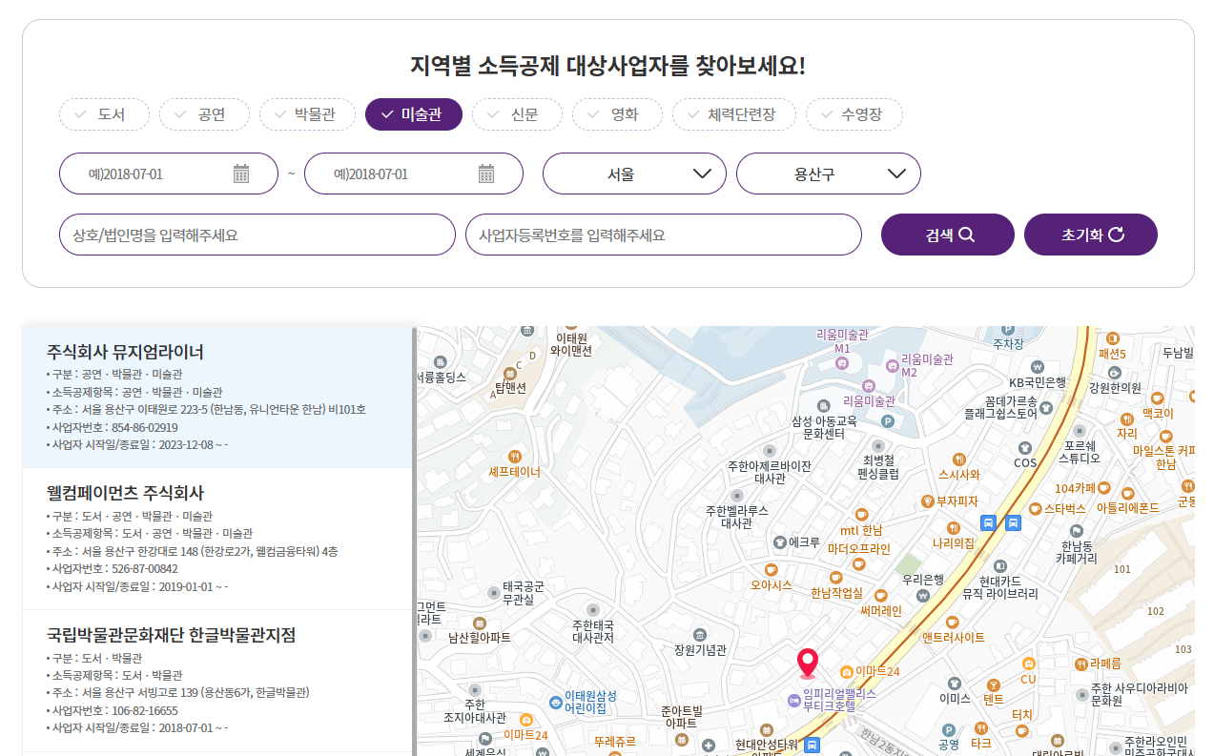Click the 라페름 restaurant icon
The height and width of the screenshot is (756, 1214).
pos(1080,663)
